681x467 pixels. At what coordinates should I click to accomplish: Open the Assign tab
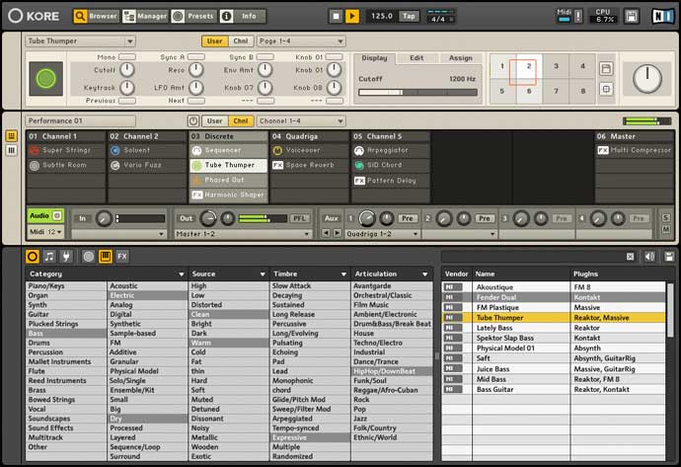click(460, 58)
